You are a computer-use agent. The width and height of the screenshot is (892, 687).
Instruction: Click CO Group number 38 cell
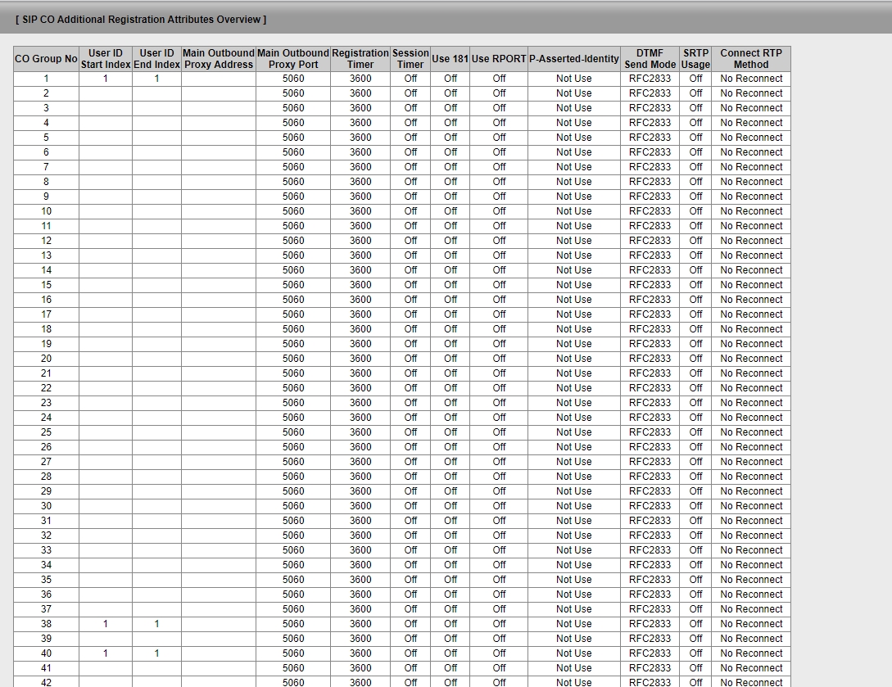point(46,624)
